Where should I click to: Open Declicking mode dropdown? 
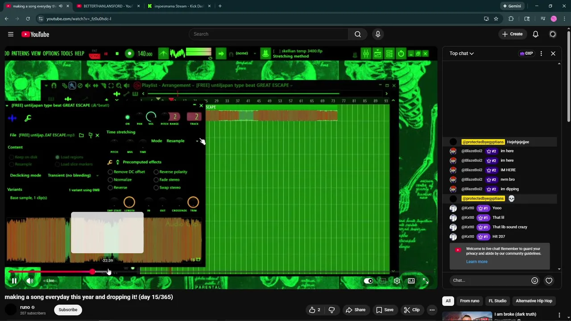click(x=73, y=175)
